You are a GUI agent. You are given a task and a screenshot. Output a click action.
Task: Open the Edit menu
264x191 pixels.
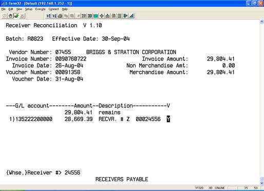pos(11,9)
